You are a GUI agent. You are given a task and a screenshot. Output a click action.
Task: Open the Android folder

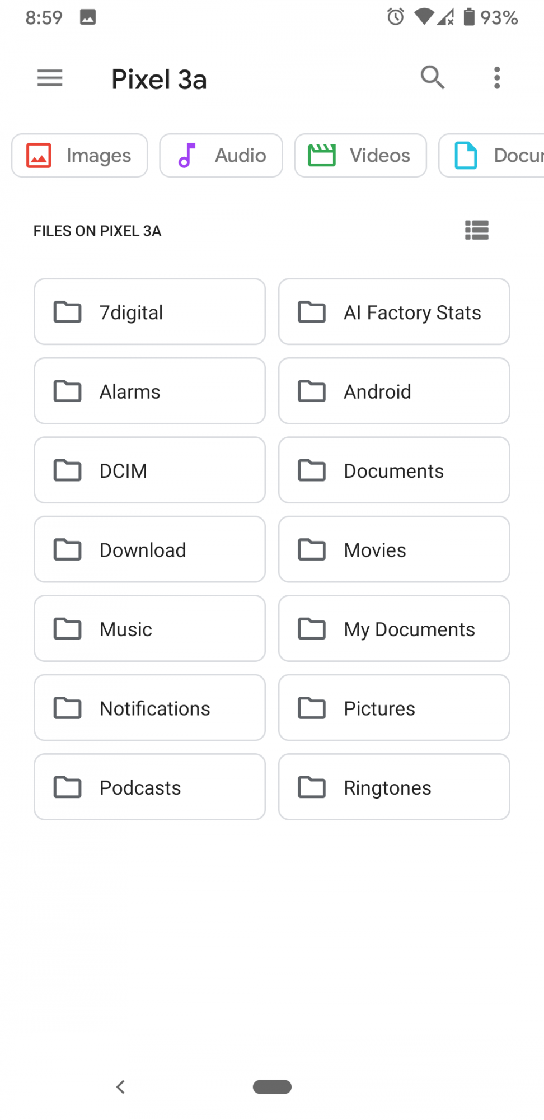pos(394,391)
